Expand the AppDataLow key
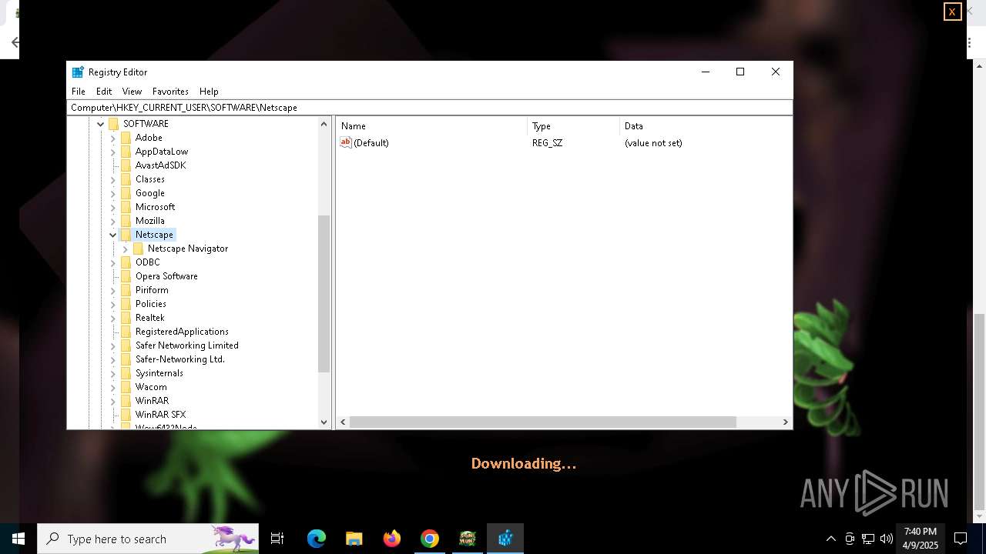This screenshot has height=554, width=986. click(x=113, y=152)
